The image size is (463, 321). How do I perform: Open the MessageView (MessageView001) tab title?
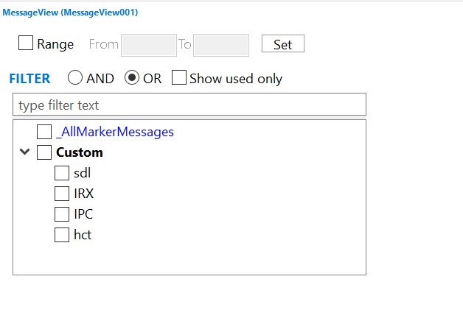pyautogui.click(x=70, y=13)
